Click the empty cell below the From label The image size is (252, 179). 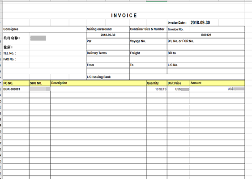(x=108, y=71)
